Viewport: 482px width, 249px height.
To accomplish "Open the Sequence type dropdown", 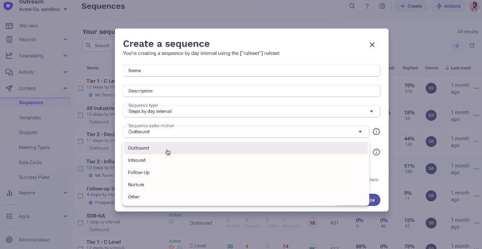I will [x=252, y=111].
